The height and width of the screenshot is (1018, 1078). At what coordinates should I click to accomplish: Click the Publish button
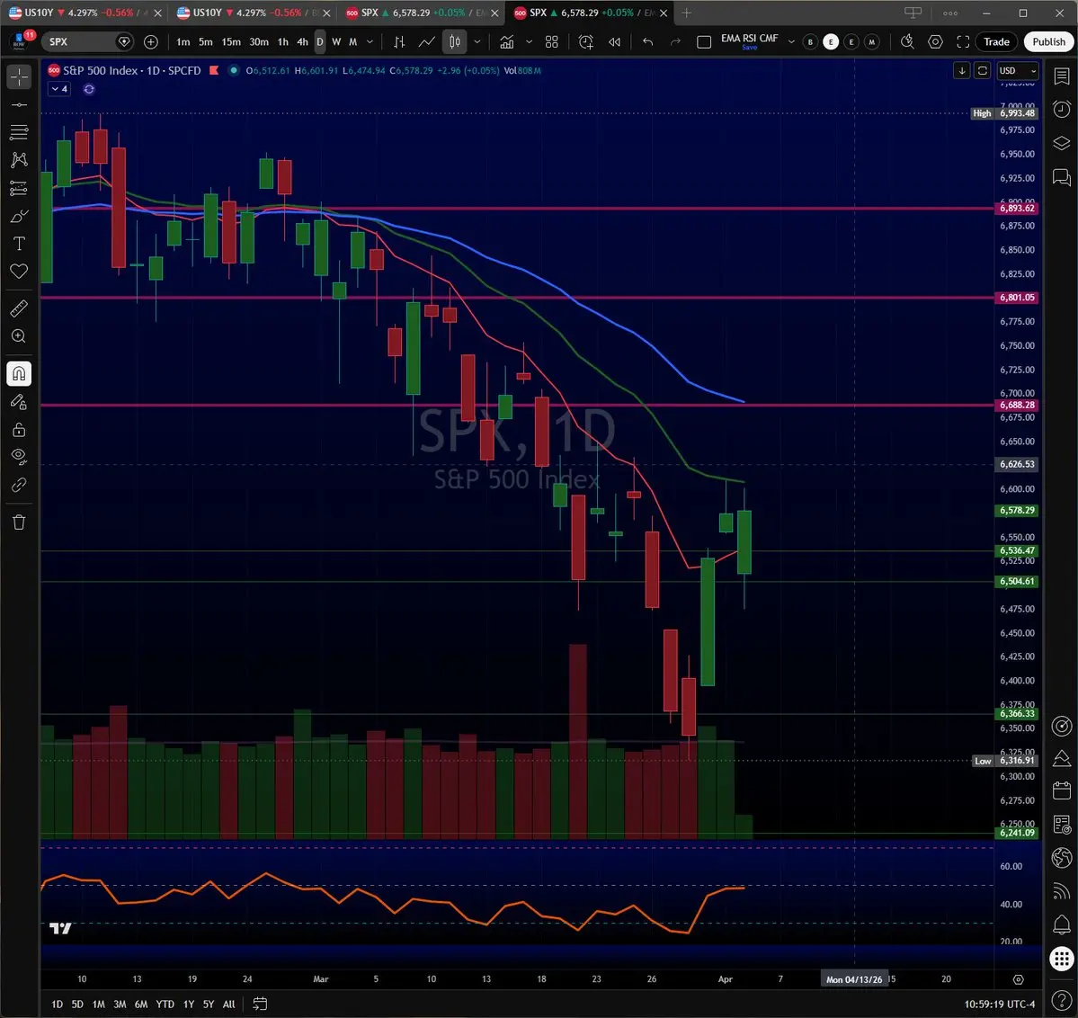pos(1048,42)
